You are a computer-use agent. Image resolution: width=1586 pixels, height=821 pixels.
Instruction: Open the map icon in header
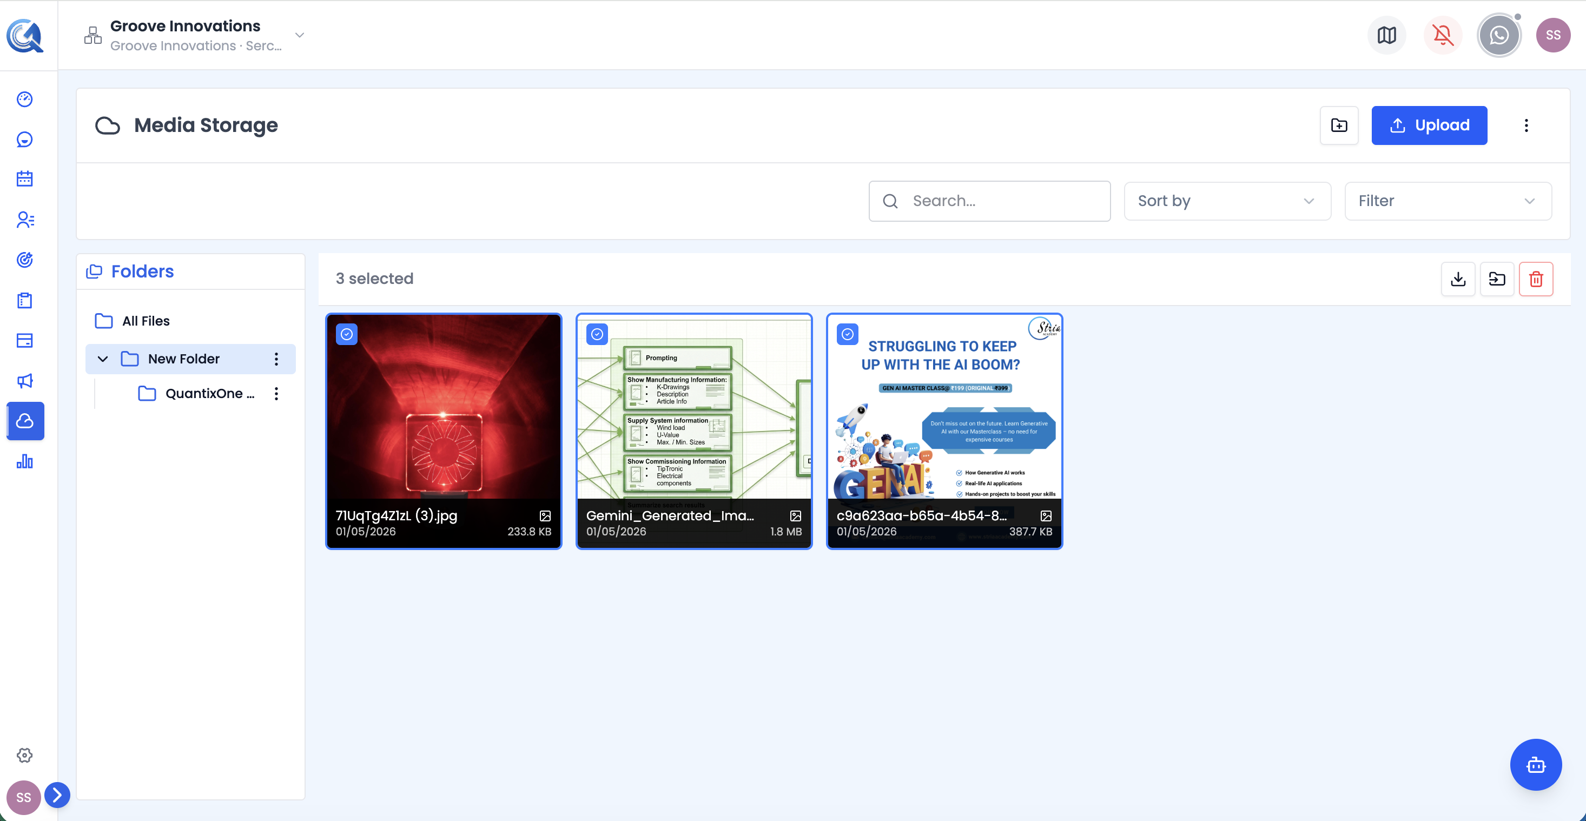1386,35
